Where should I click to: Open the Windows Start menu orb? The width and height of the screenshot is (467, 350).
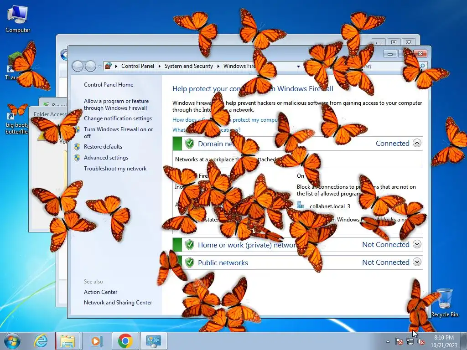point(12,341)
